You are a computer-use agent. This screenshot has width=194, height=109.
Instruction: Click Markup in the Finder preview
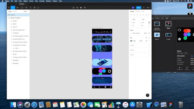click(187, 68)
